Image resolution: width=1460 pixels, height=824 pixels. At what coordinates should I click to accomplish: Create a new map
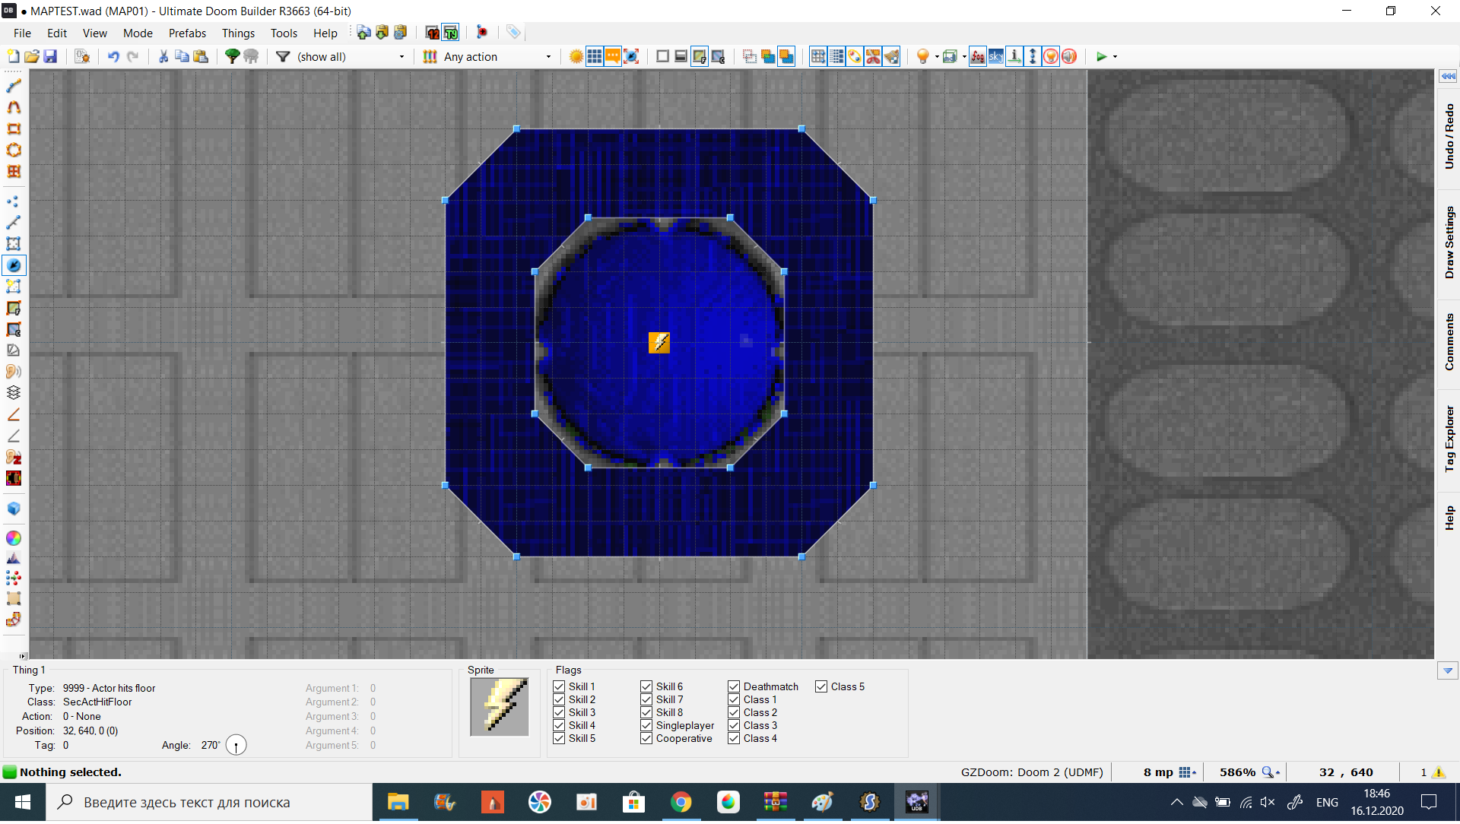click(13, 56)
